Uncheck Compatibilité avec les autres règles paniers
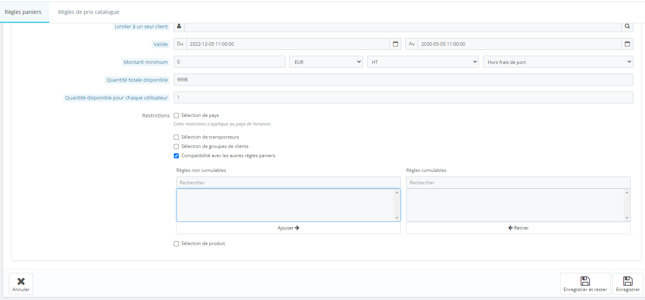This screenshot has height=300, width=645. pyautogui.click(x=176, y=156)
